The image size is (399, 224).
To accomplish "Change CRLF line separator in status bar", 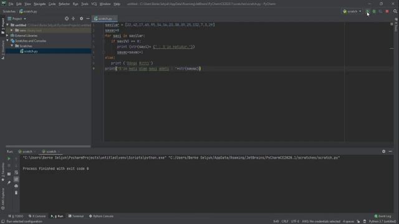I will (x=285, y=222).
